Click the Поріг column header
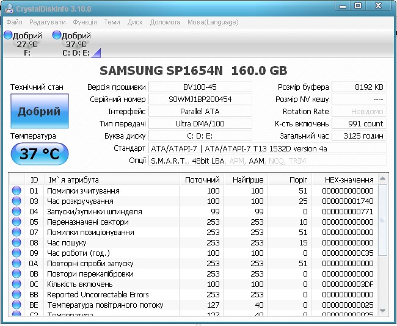 click(290, 179)
